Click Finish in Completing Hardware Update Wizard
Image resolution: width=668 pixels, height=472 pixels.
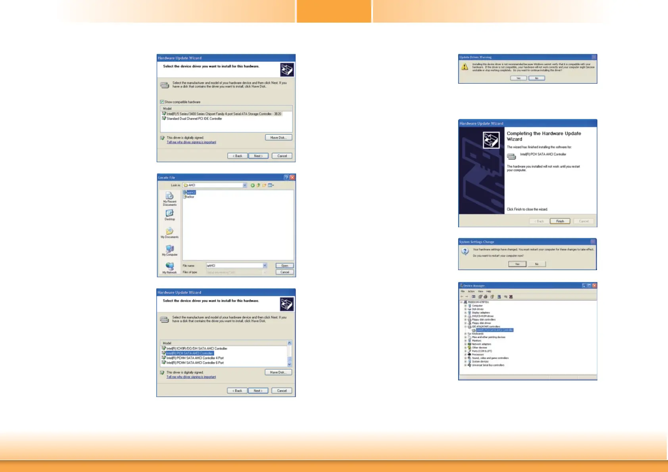(560, 221)
